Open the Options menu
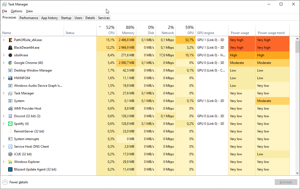 click(17, 11)
